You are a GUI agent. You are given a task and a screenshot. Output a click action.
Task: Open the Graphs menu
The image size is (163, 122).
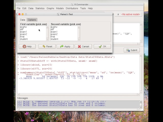(50, 8)
